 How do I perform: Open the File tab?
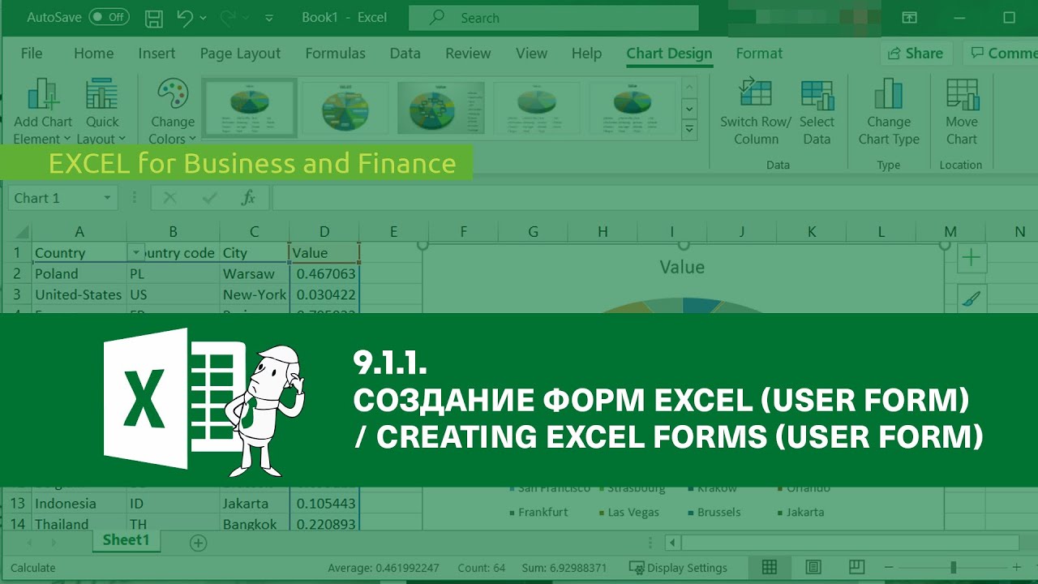click(x=32, y=54)
